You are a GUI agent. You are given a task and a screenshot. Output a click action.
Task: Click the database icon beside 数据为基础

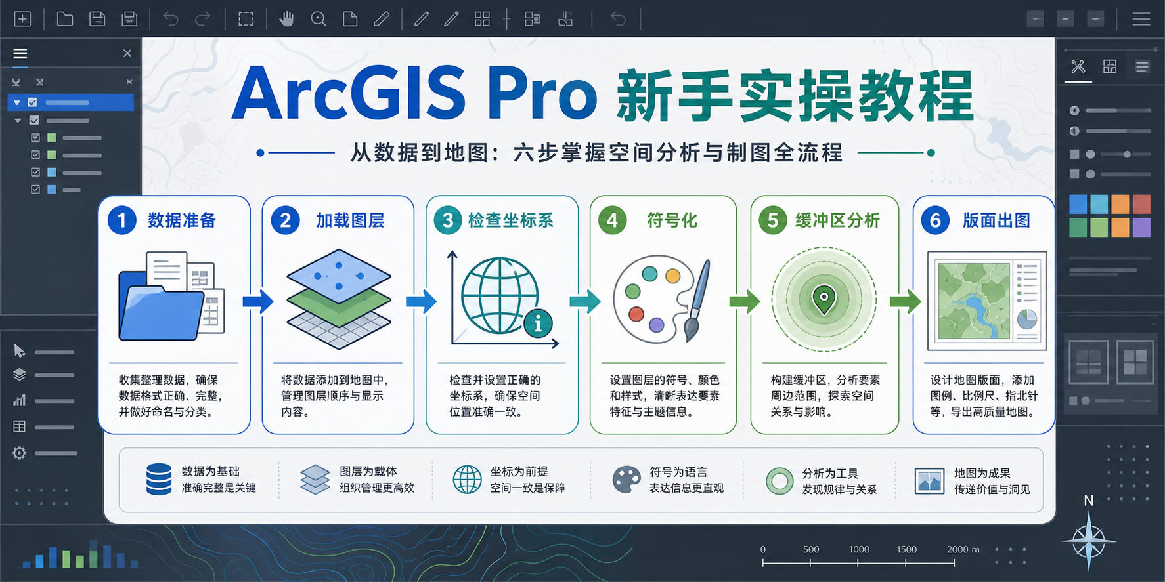pos(159,479)
